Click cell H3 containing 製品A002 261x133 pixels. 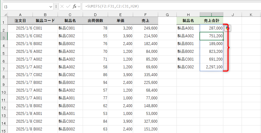click(x=188, y=36)
